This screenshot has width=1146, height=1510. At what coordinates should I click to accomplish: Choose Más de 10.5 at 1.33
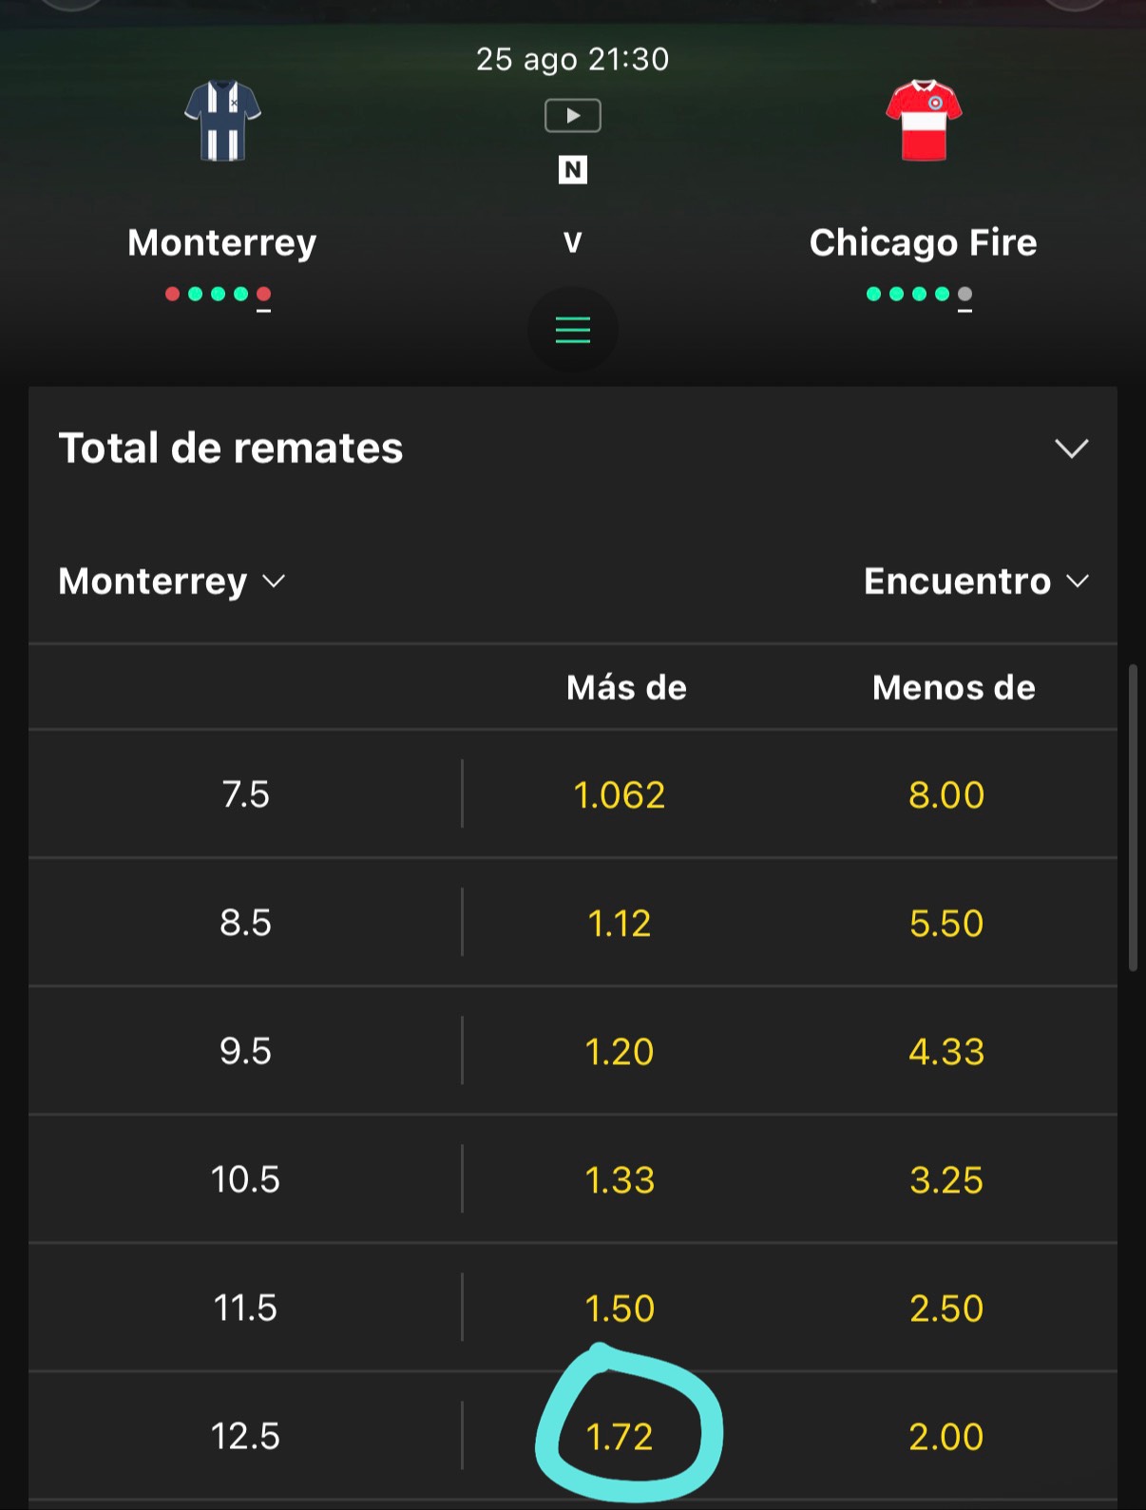point(620,1179)
